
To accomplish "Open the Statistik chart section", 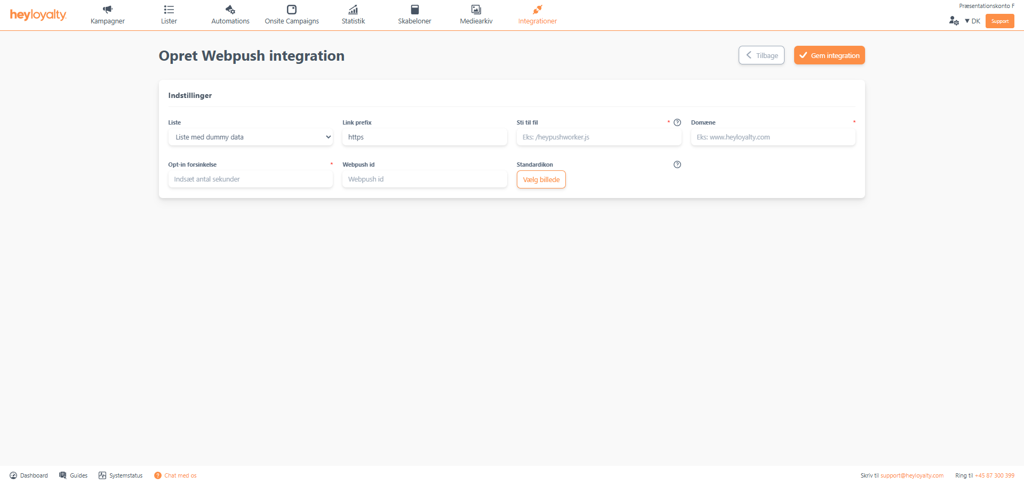I will coord(353,15).
